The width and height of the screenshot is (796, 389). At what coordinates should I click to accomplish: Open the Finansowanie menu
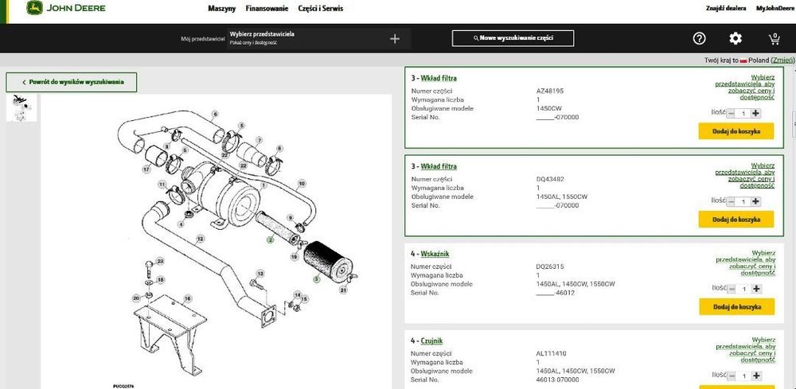point(267,9)
